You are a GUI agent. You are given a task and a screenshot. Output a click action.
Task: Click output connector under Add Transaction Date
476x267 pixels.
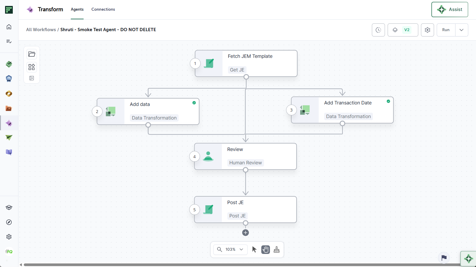342,123
